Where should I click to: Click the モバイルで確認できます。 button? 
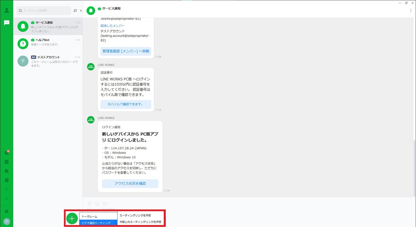click(126, 104)
